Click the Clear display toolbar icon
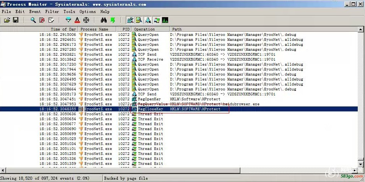The height and width of the screenshot is (182, 365). (51, 20)
